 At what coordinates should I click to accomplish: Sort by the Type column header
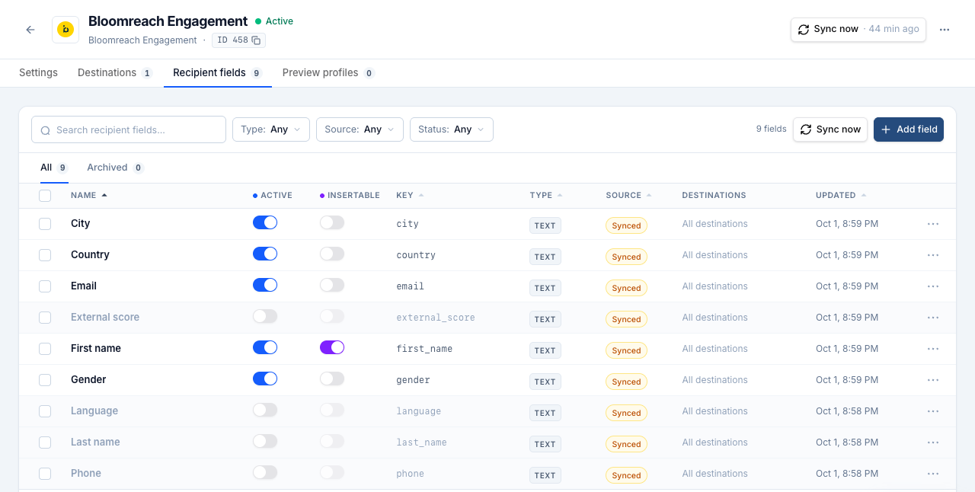click(x=546, y=196)
